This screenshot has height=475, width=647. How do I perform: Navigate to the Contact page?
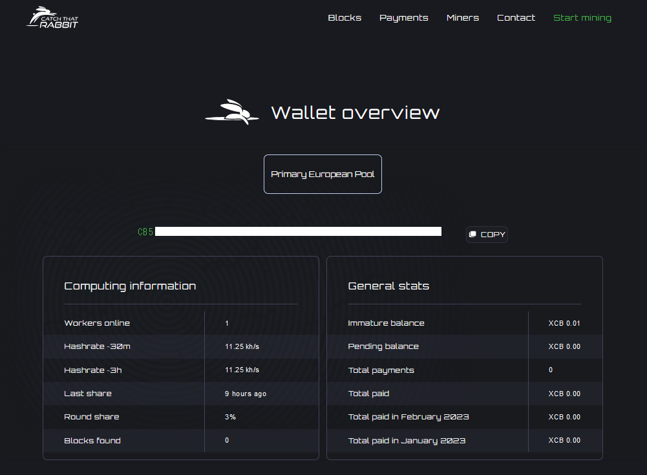[516, 18]
